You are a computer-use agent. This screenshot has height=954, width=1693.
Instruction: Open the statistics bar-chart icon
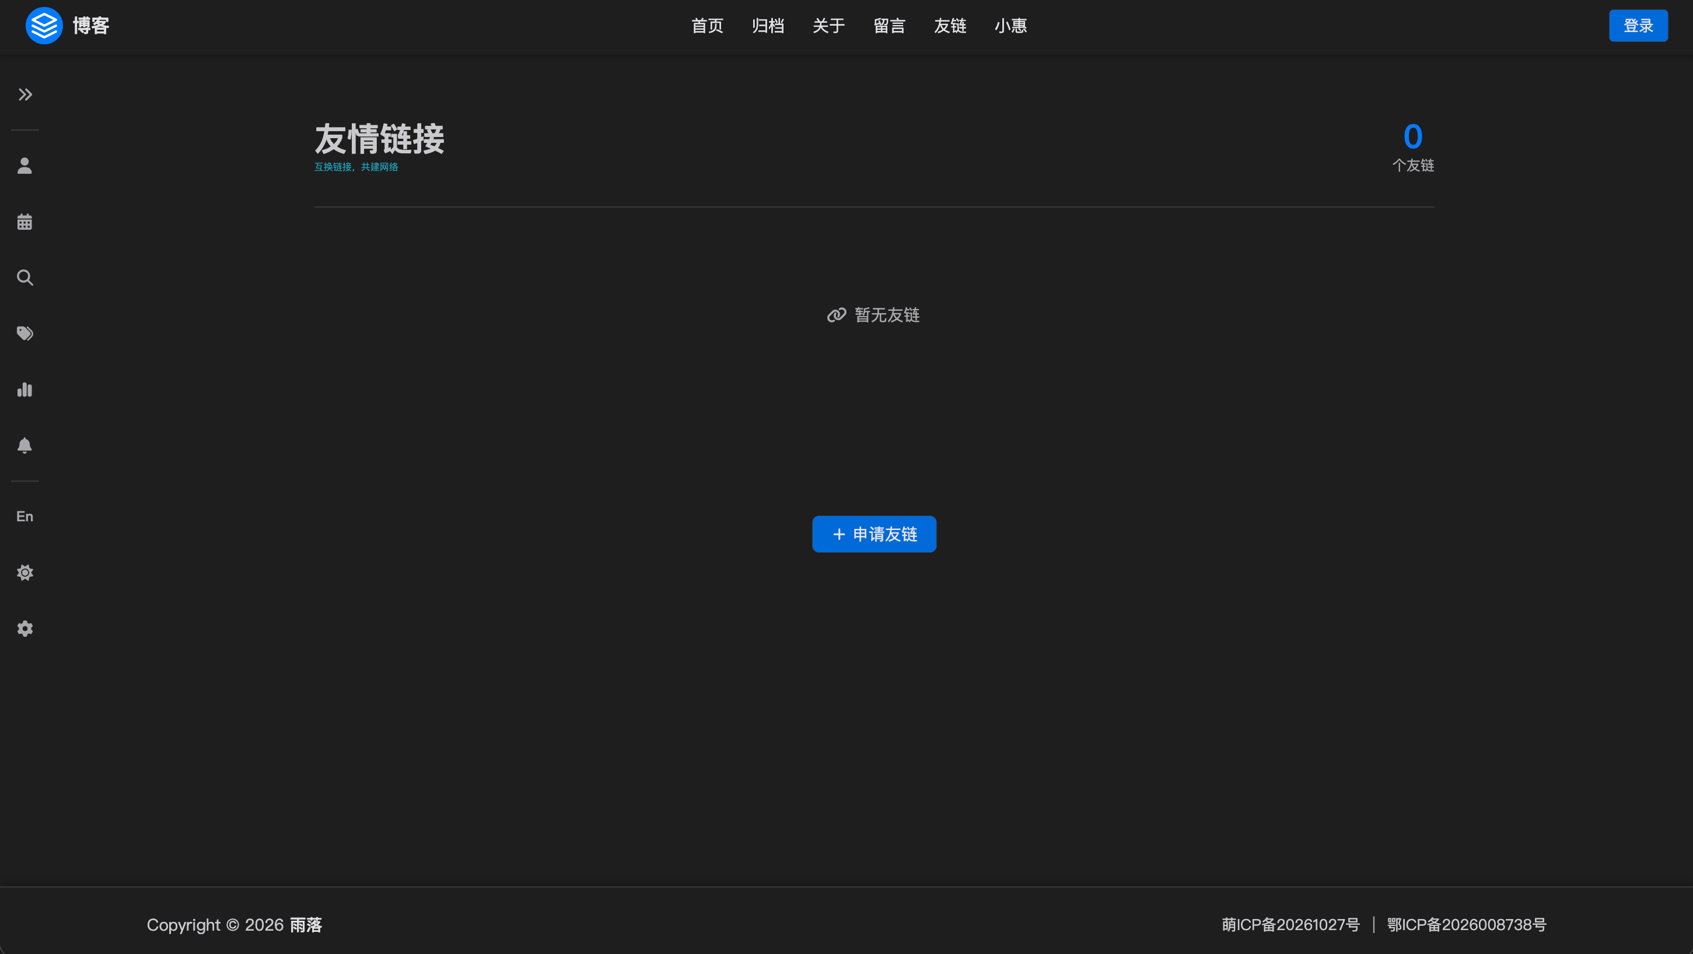point(25,389)
